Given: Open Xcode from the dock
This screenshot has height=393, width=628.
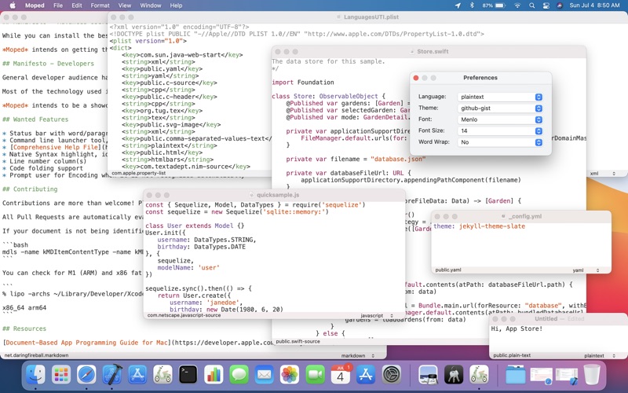Looking at the screenshot, I should point(112,376).
